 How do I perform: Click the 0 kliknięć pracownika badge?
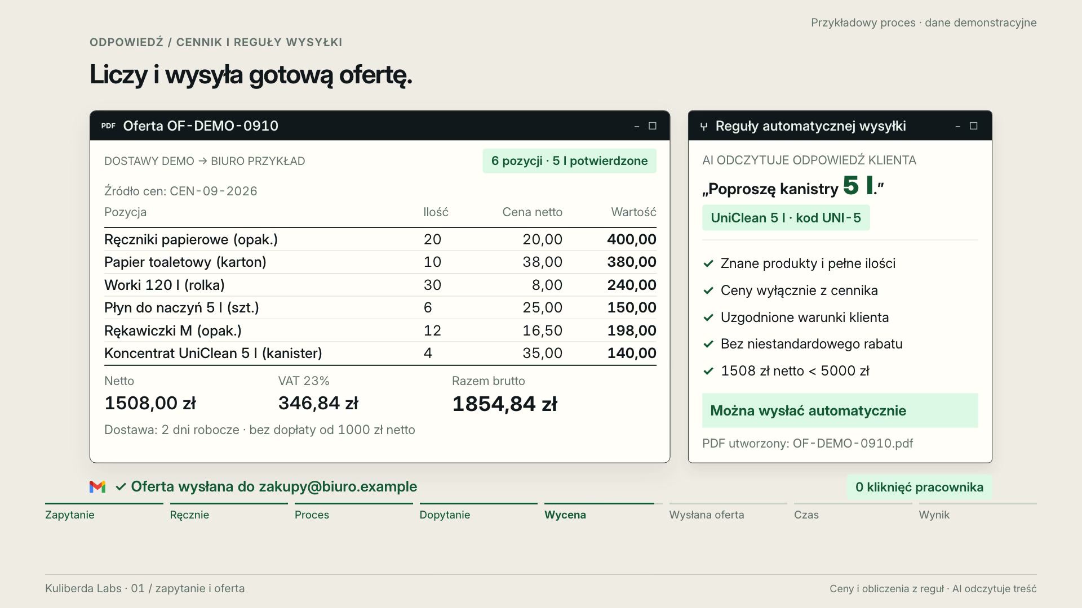pyautogui.click(x=919, y=487)
